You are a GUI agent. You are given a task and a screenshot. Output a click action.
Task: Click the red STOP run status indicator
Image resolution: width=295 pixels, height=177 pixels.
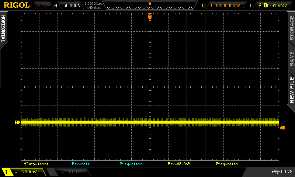point(44,6)
